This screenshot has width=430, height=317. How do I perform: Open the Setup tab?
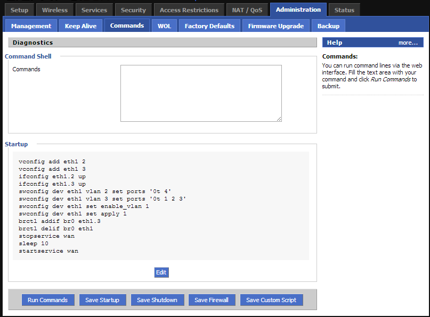[20, 10]
